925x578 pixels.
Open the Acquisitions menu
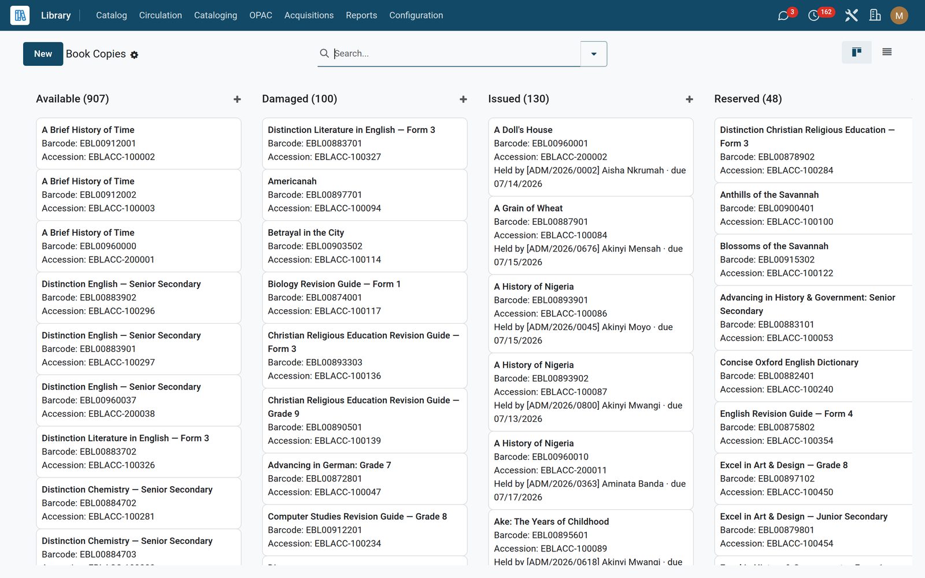pyautogui.click(x=309, y=16)
